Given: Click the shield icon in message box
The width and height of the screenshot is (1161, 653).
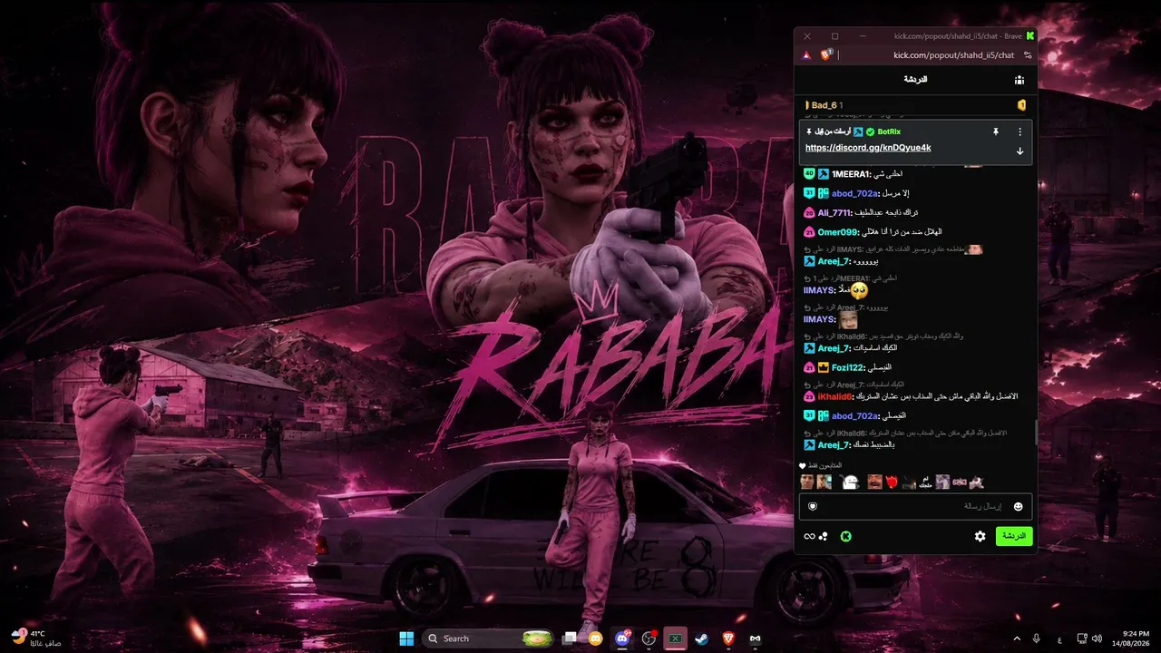Looking at the screenshot, I should point(813,506).
